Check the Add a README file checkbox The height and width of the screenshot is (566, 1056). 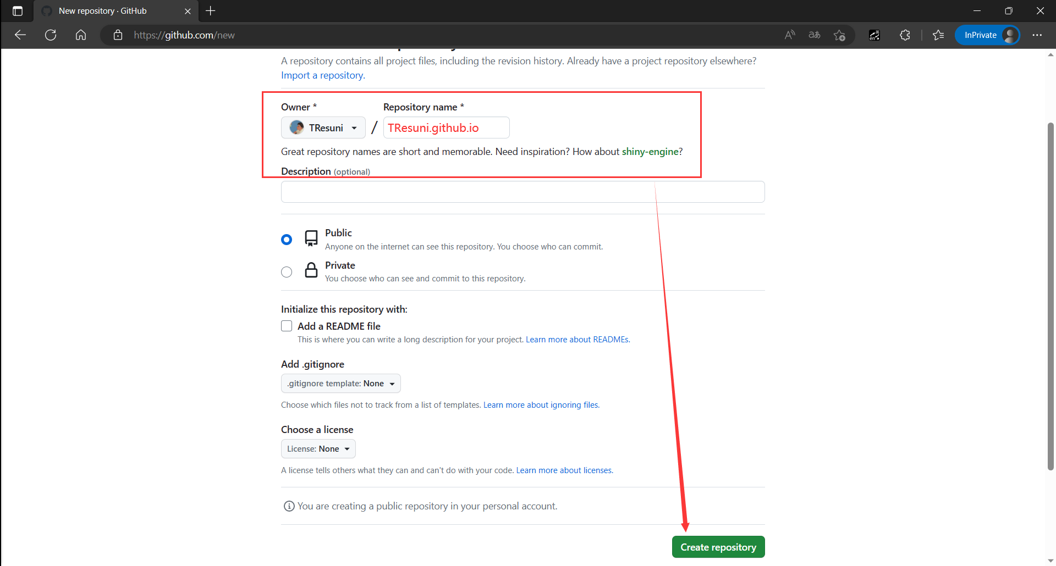pos(287,326)
